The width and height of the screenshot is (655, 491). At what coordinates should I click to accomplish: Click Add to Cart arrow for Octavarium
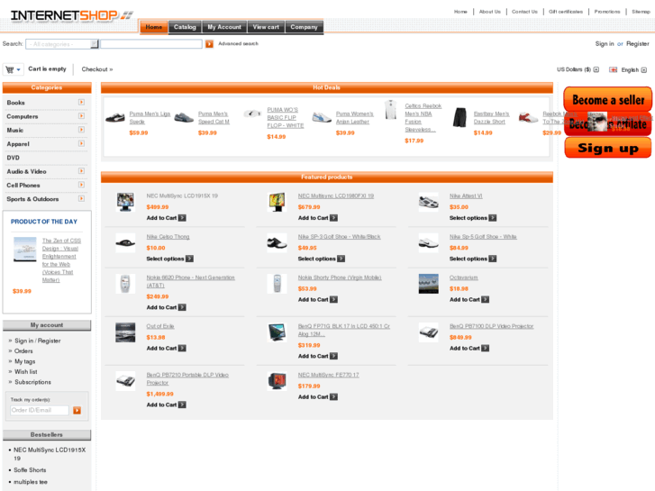click(x=485, y=299)
